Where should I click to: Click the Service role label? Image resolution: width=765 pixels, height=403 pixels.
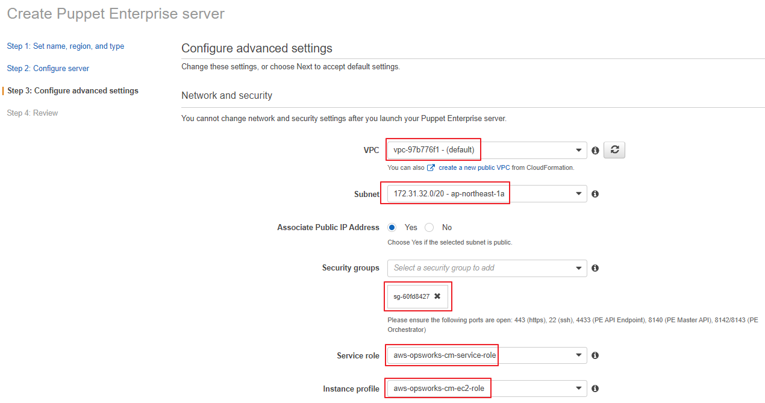pyautogui.click(x=358, y=356)
